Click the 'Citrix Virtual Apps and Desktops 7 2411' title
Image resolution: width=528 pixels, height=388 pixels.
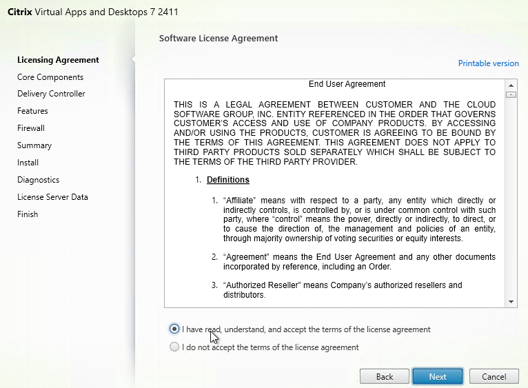[93, 12]
